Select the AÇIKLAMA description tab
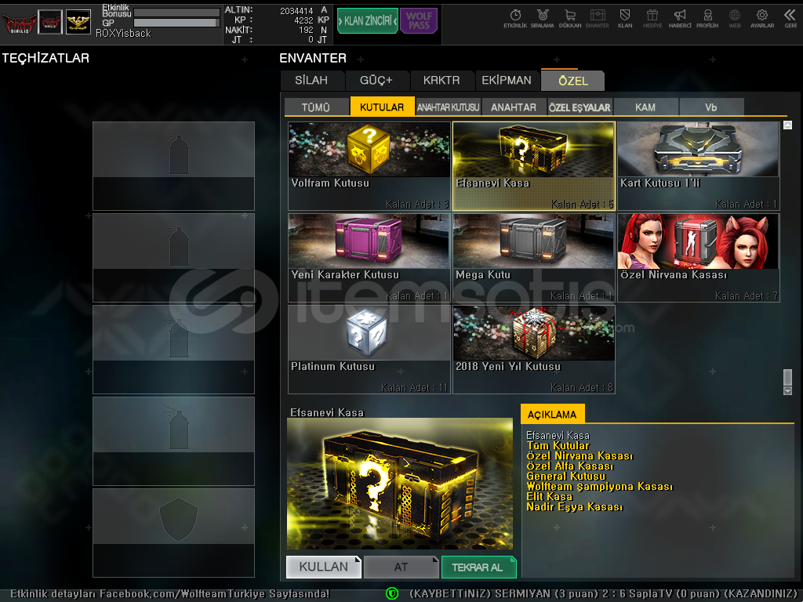Screen dimensions: 803x602 (552, 414)
